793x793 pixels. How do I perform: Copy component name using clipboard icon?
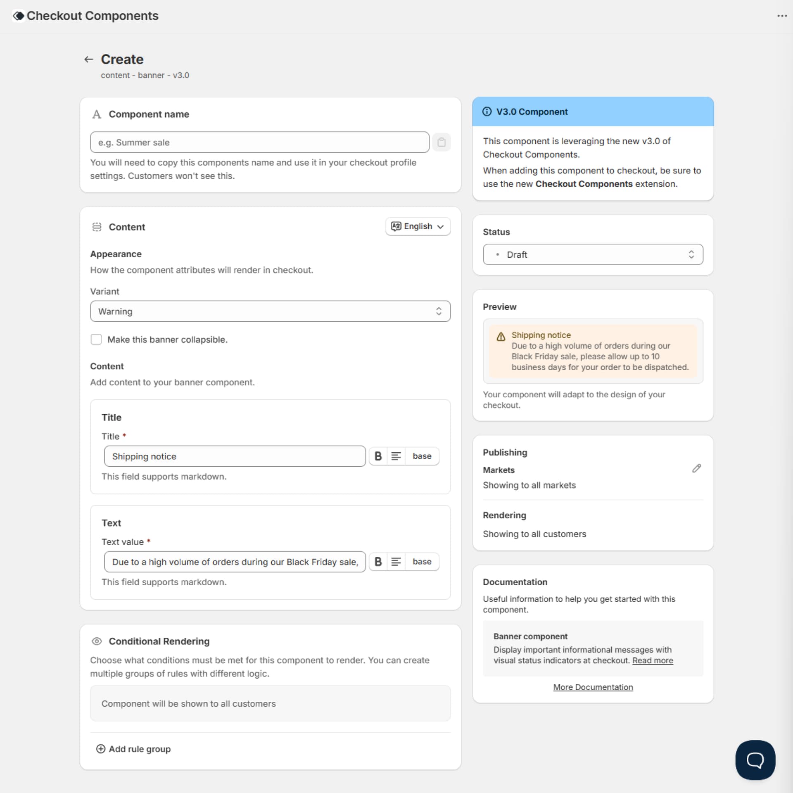(x=442, y=142)
